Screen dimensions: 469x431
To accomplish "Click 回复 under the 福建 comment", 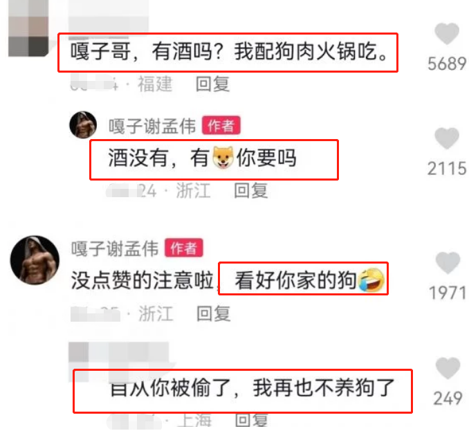I will click(212, 84).
